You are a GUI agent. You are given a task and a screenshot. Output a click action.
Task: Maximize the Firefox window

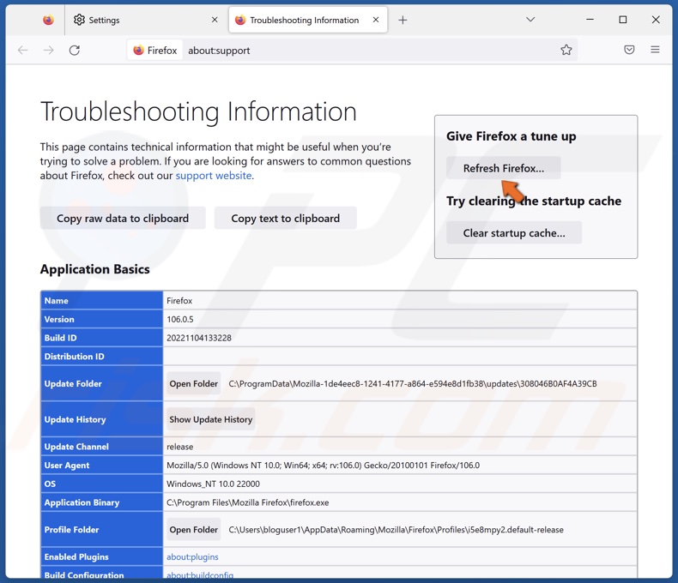pos(623,20)
